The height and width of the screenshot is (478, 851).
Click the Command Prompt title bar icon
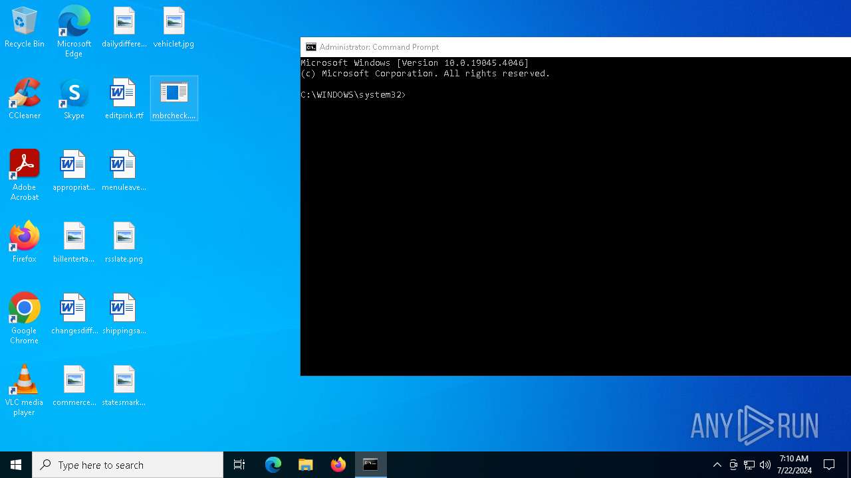point(310,47)
